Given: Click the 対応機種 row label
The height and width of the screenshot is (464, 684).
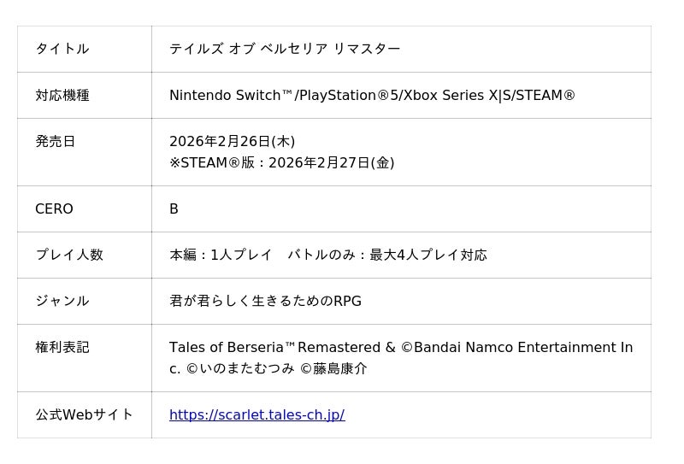Looking at the screenshot, I should coord(62,95).
